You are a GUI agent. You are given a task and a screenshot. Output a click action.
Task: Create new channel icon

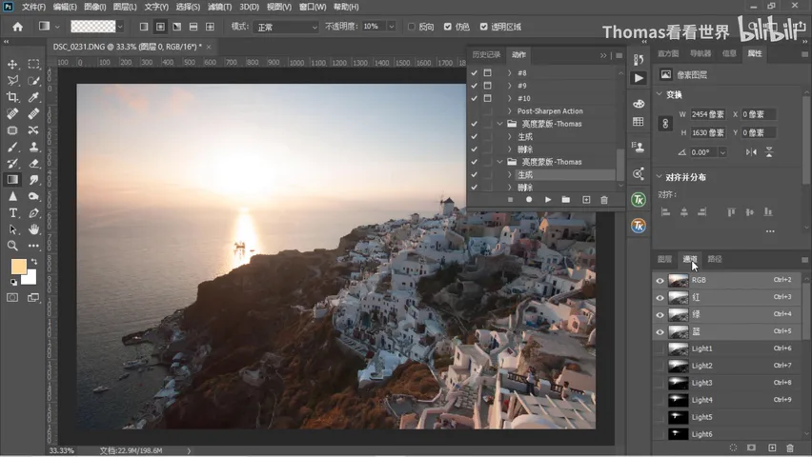[x=772, y=447]
